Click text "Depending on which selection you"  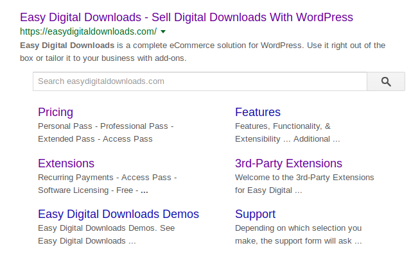(x=298, y=228)
